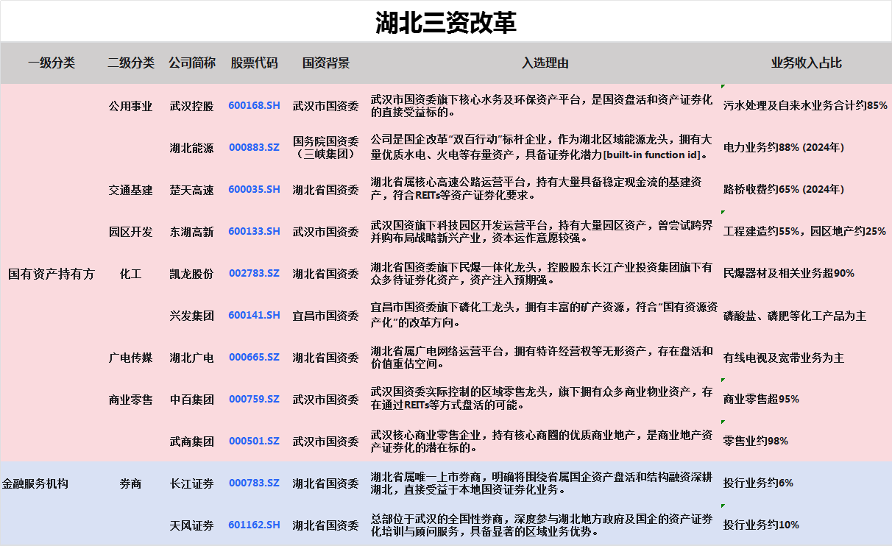Viewport: 892px width, 546px height.
Task: Click the 入选理由 text for 湖北能源
Action: (x=542, y=147)
